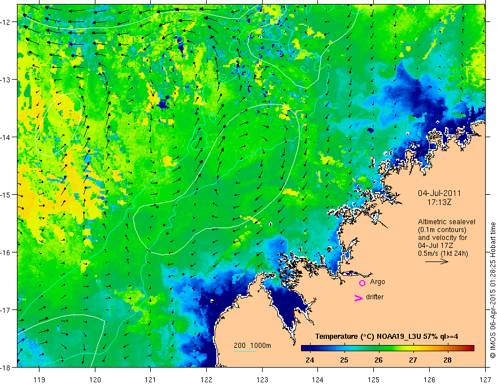Click the '0.5m/s (1kt 24h)' label

tap(443, 254)
